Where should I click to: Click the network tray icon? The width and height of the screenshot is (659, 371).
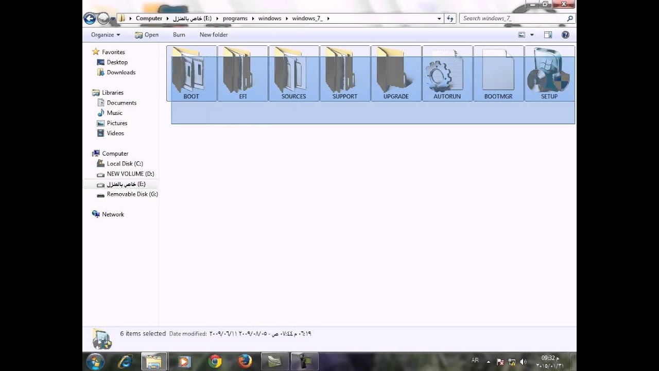pyautogui.click(x=512, y=362)
